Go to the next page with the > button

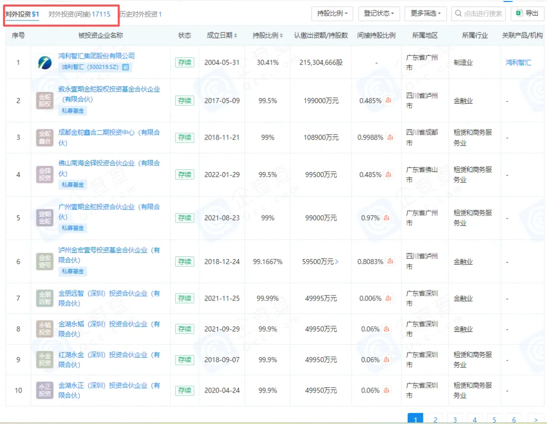click(536, 419)
